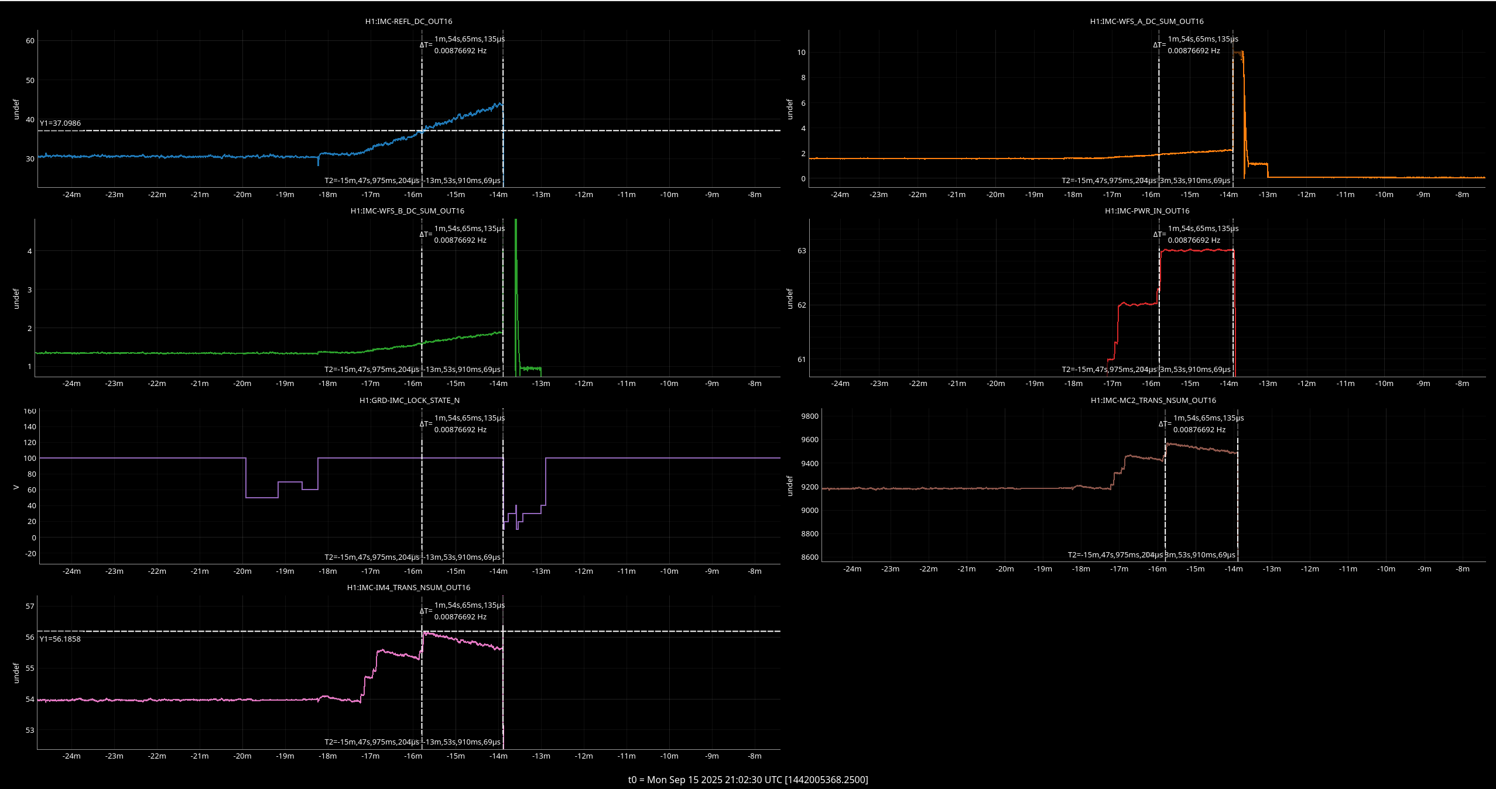Click the -10m x-axis tick under IM4_TRANS plot
1496x789 pixels.
[x=669, y=756]
